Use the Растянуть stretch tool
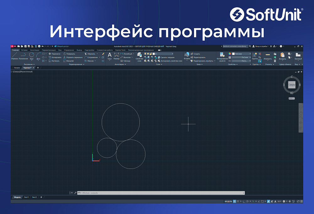The width and height of the screenshot is (314, 214). (x=54, y=61)
